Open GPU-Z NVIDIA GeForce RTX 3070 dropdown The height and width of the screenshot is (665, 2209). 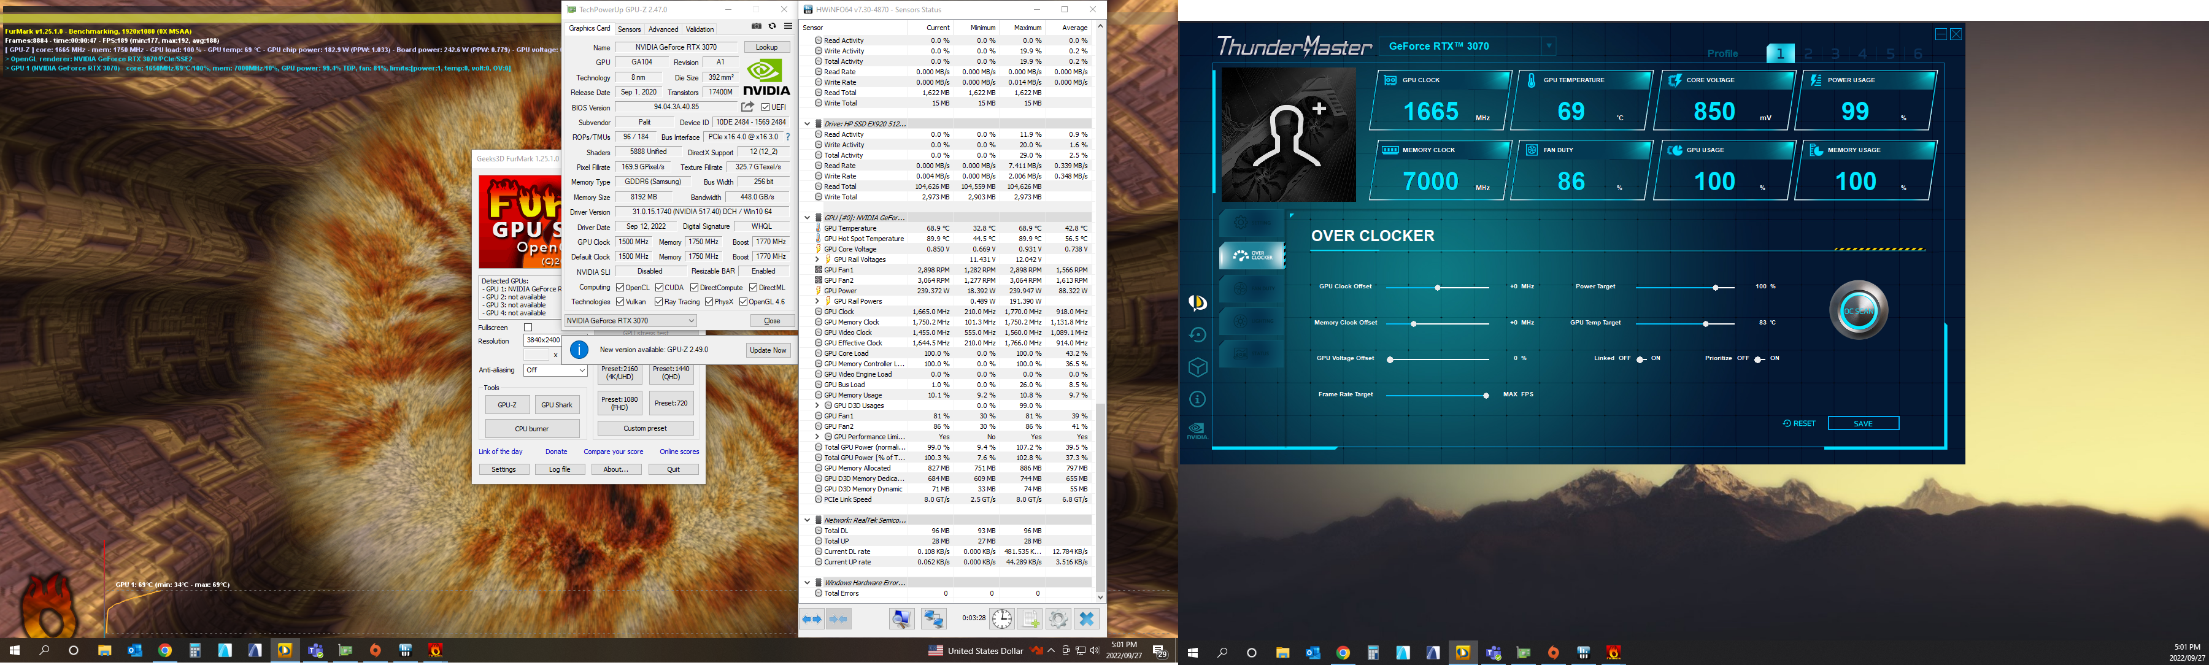click(630, 320)
